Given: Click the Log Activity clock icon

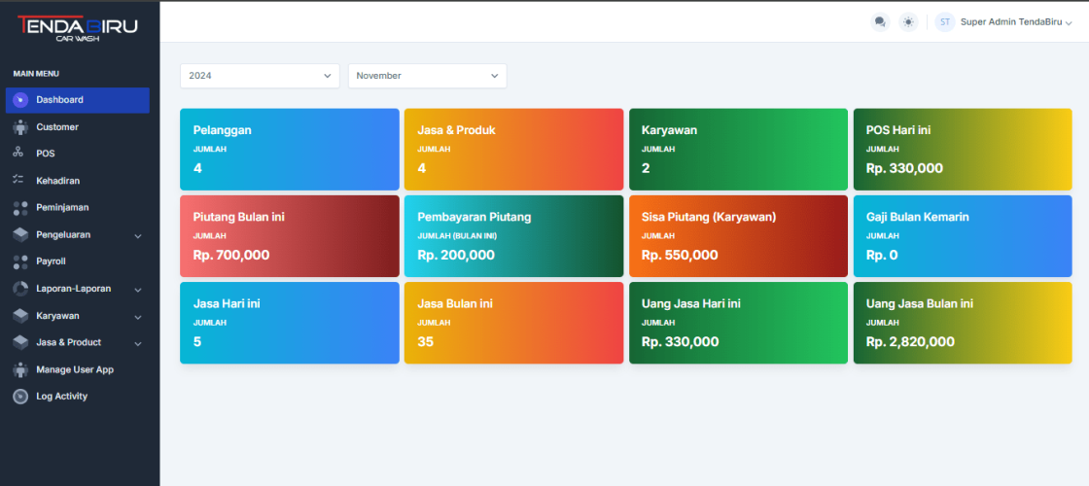Looking at the screenshot, I should tap(20, 397).
